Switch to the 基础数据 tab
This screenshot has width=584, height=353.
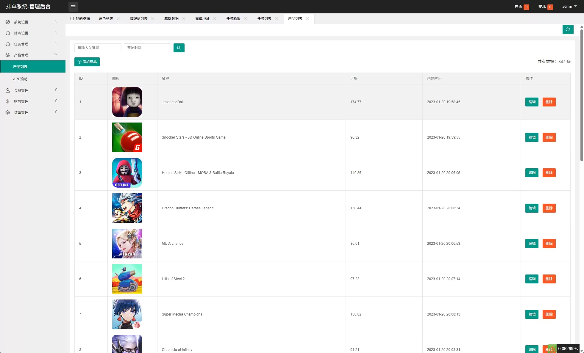171,18
